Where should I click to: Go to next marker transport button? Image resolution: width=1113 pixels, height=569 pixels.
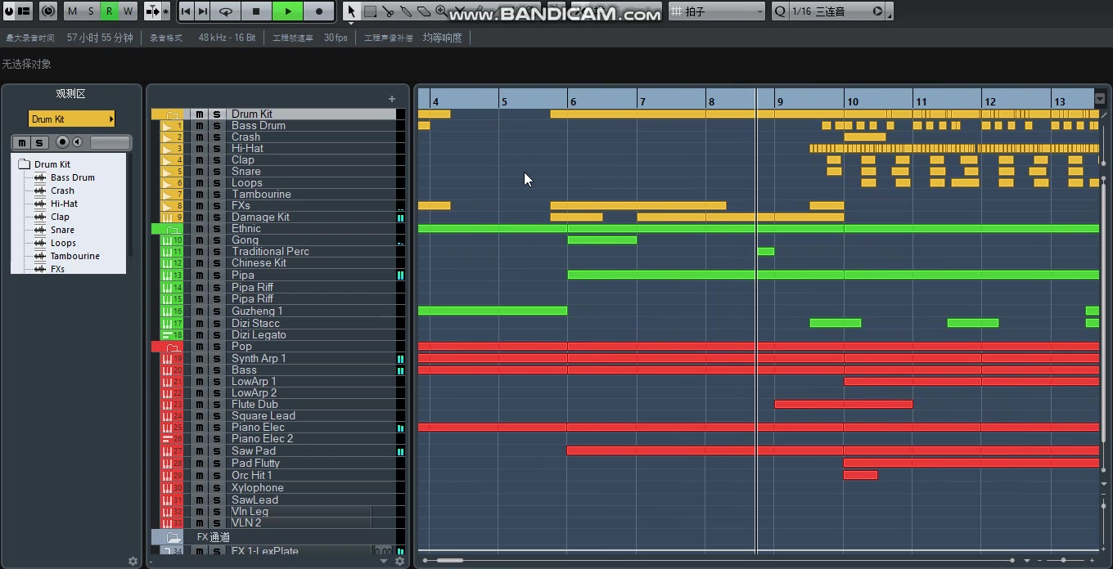click(201, 11)
